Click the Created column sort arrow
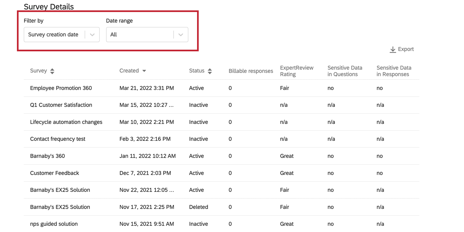The width and height of the screenshot is (464, 232). (x=144, y=71)
